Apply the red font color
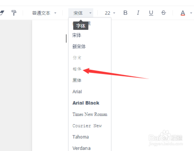Viewport: 194px width, 151px height. click(183, 13)
